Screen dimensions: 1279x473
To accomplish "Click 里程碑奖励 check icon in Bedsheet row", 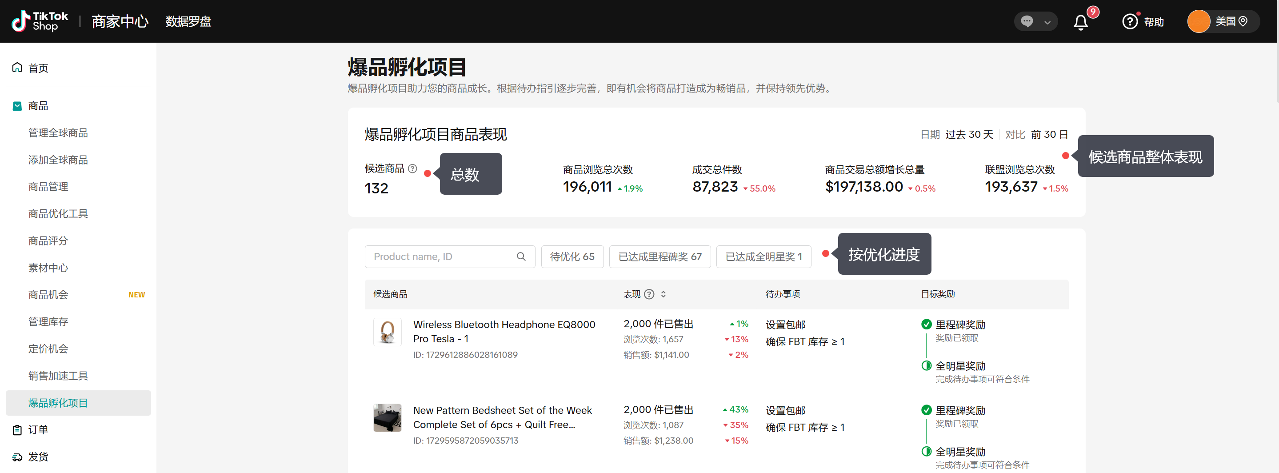I will tap(926, 410).
